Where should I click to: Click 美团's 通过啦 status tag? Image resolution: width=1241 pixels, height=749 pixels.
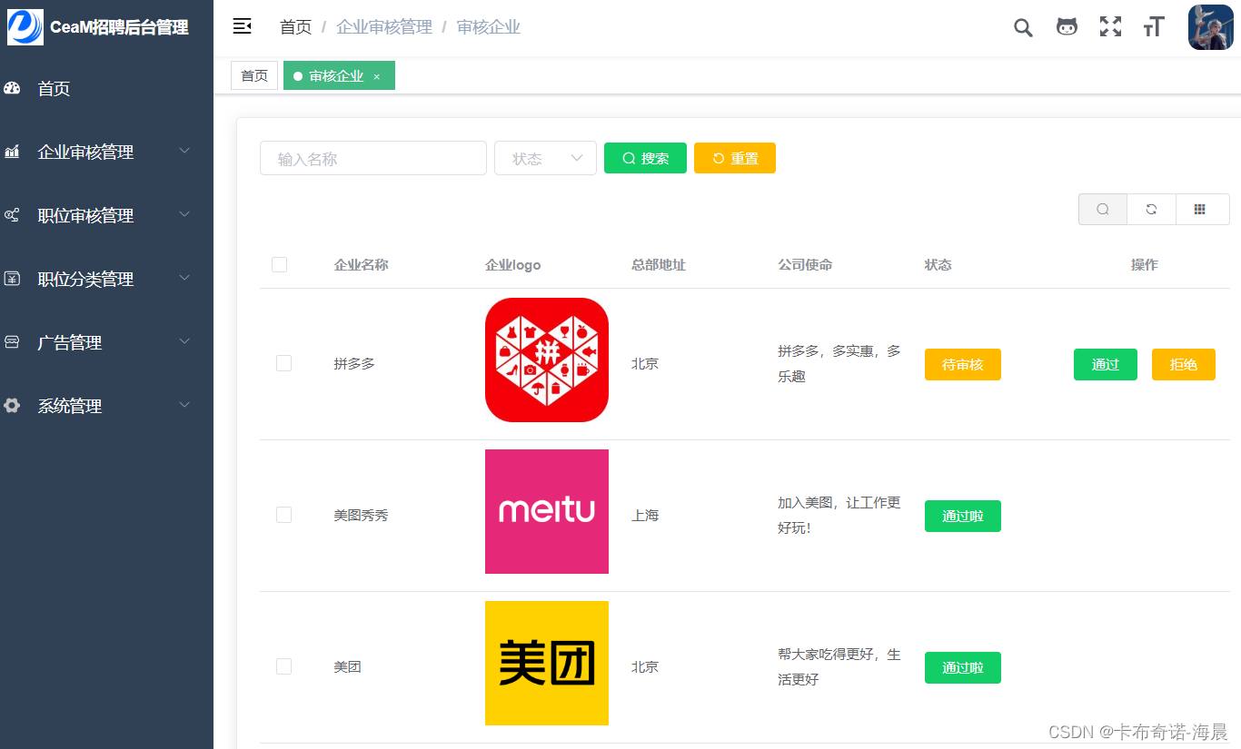963,667
